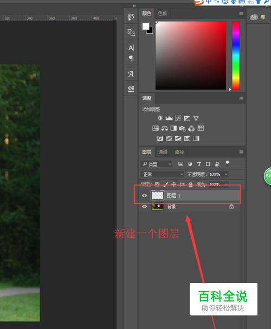
Task: Switch to the 通道 tab
Action: (x=163, y=152)
